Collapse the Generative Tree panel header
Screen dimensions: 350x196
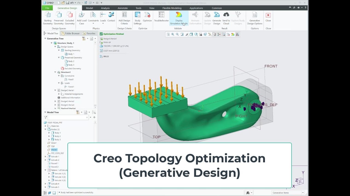click(x=45, y=39)
